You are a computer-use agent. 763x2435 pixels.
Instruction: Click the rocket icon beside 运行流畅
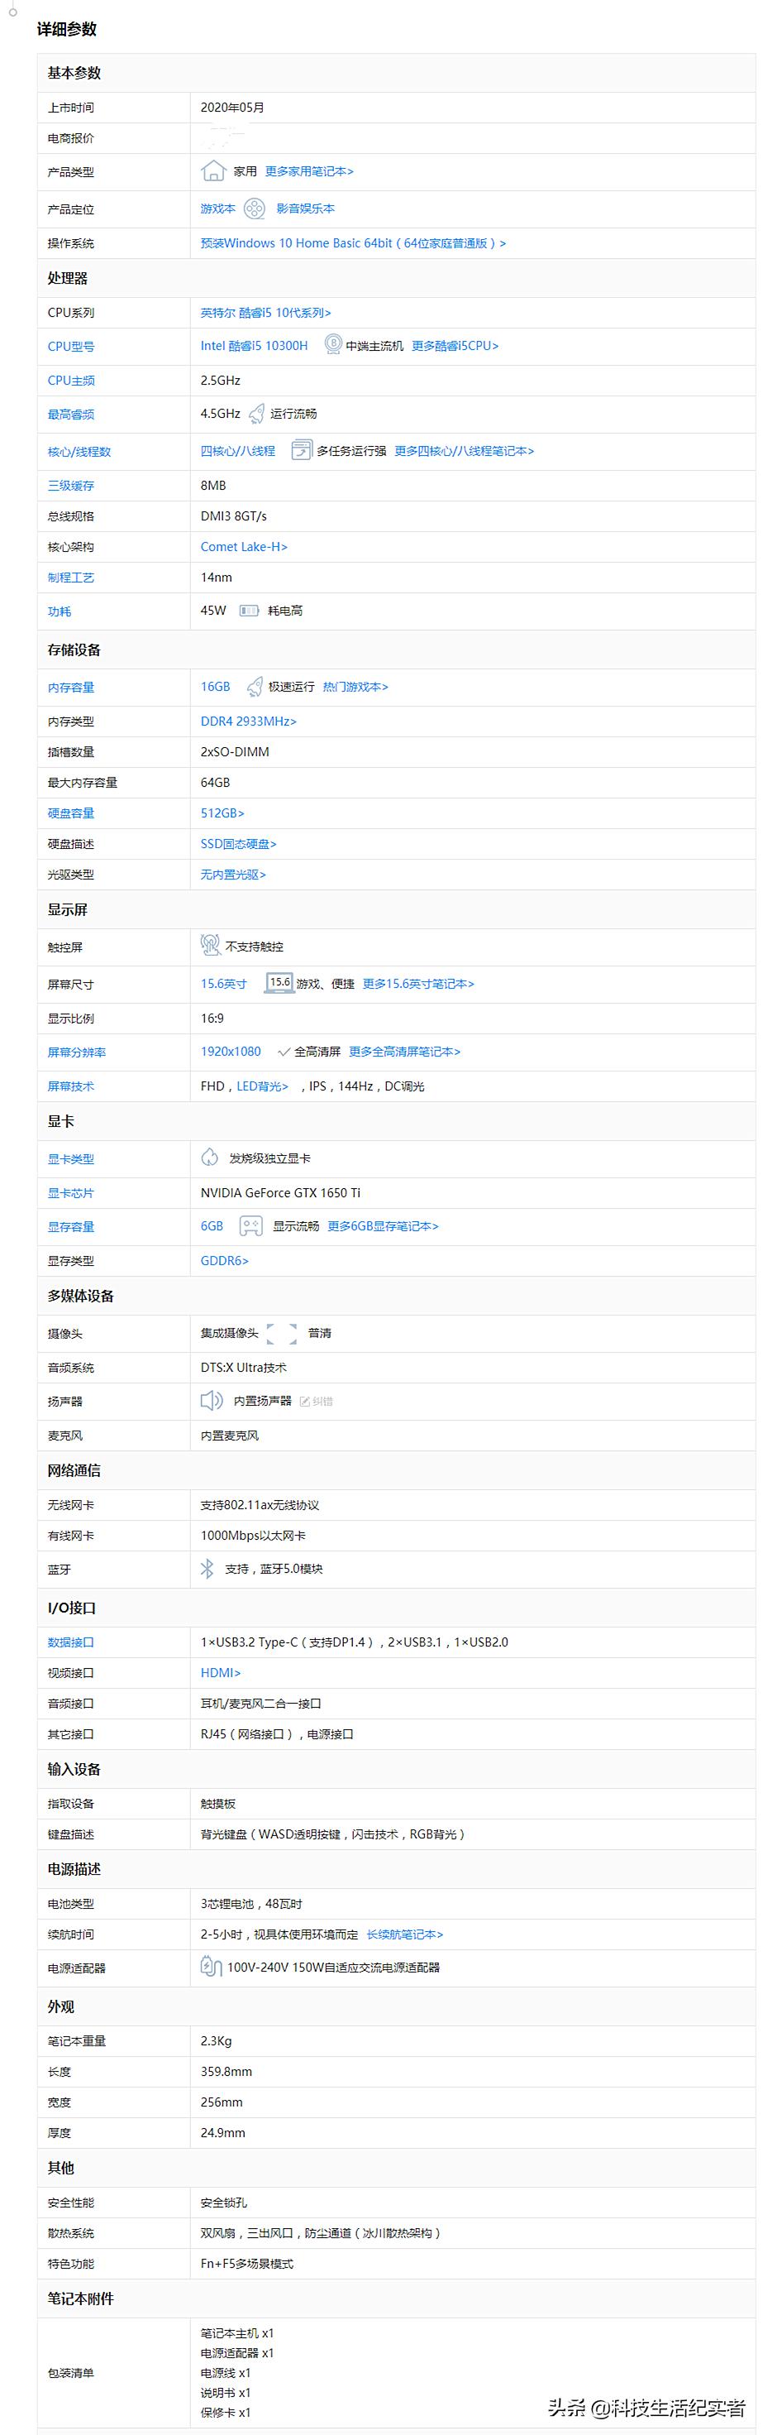[x=256, y=414]
